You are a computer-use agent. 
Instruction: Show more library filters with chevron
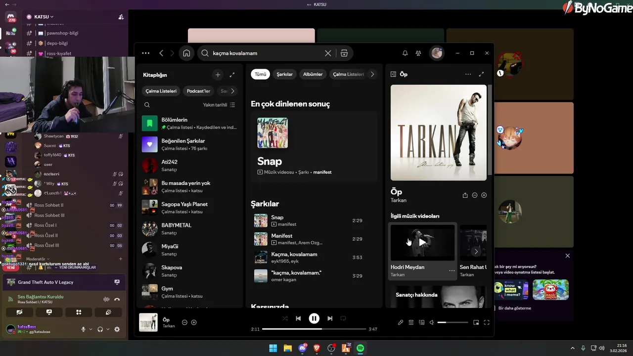click(232, 91)
